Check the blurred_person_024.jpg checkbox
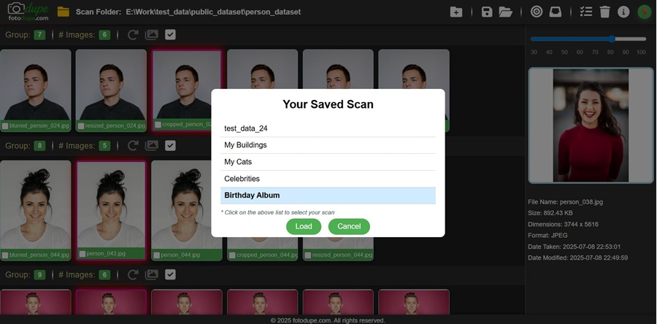The height and width of the screenshot is (324, 657). (x=6, y=126)
